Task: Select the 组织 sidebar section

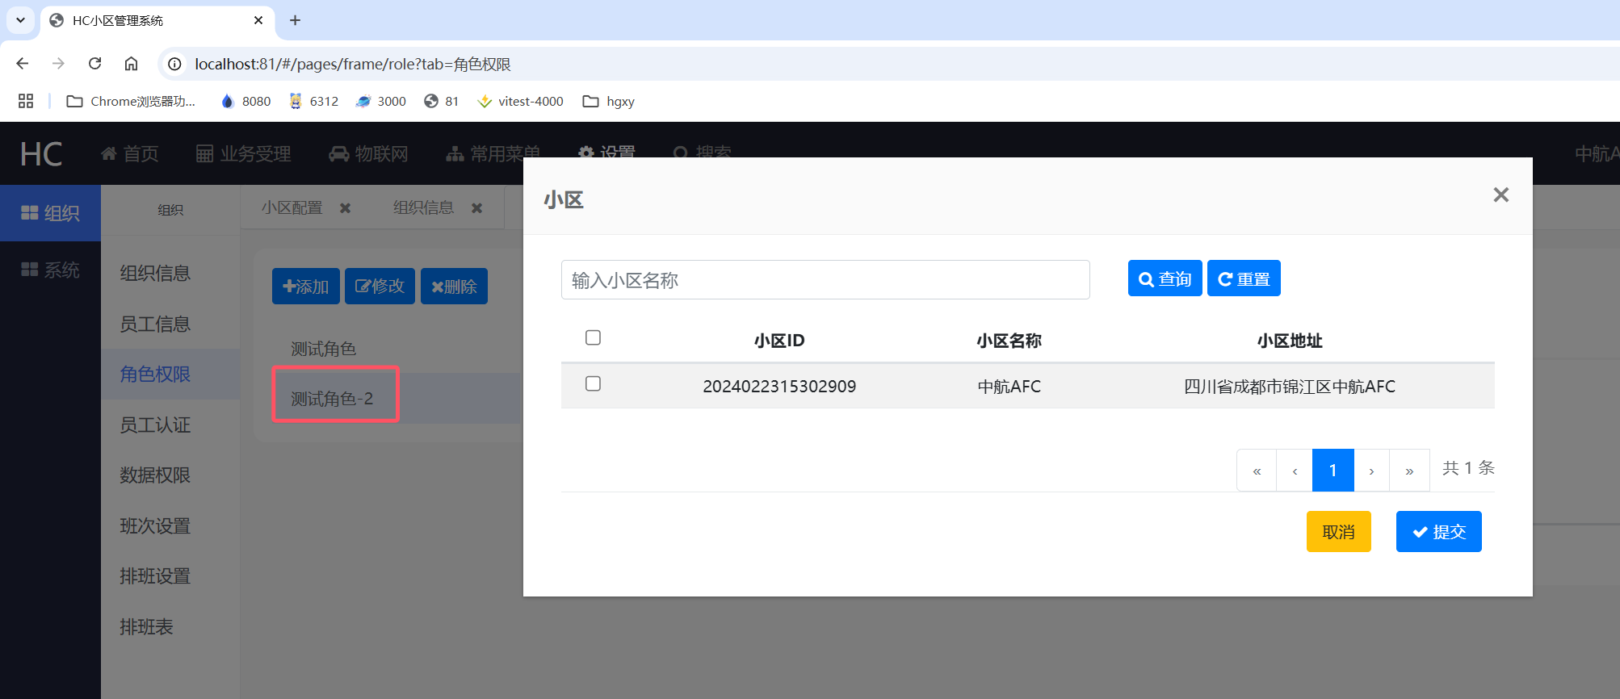Action: tap(50, 213)
